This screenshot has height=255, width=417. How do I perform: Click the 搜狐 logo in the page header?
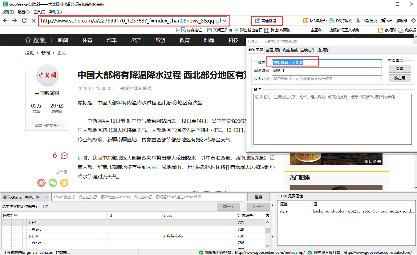[36, 40]
